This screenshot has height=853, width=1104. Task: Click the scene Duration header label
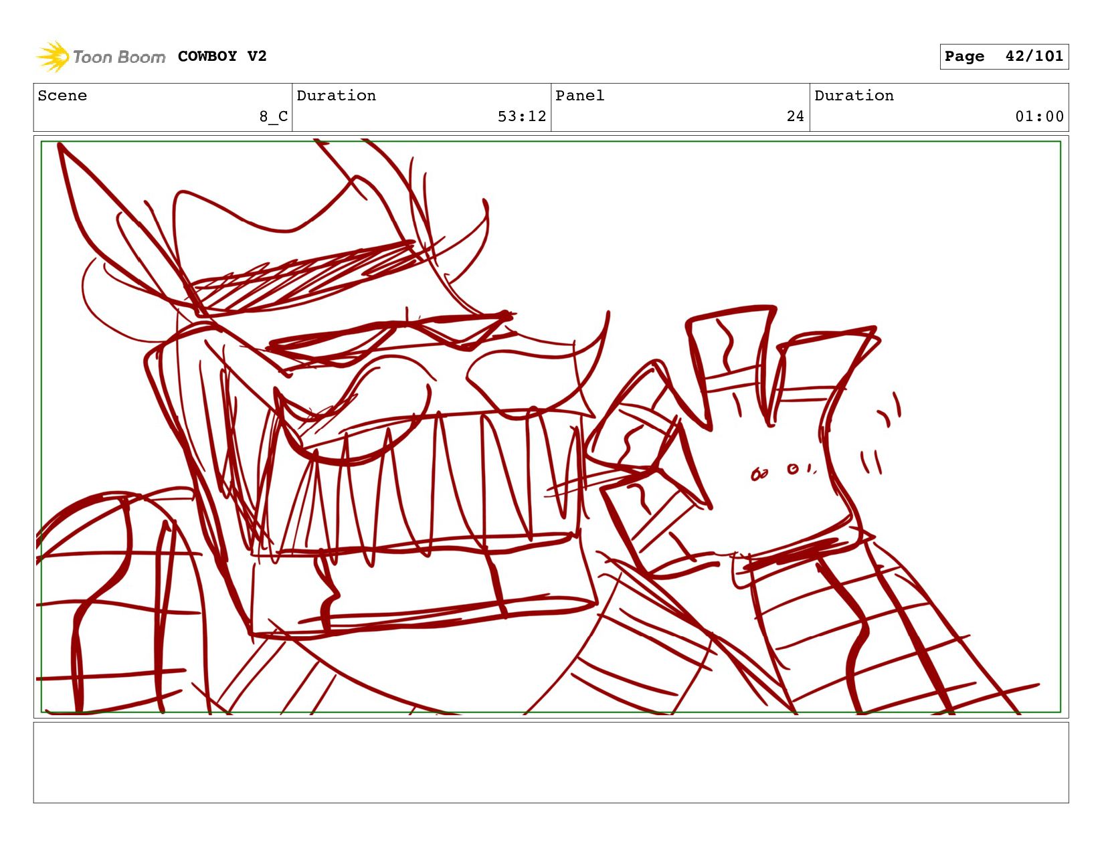coord(336,96)
